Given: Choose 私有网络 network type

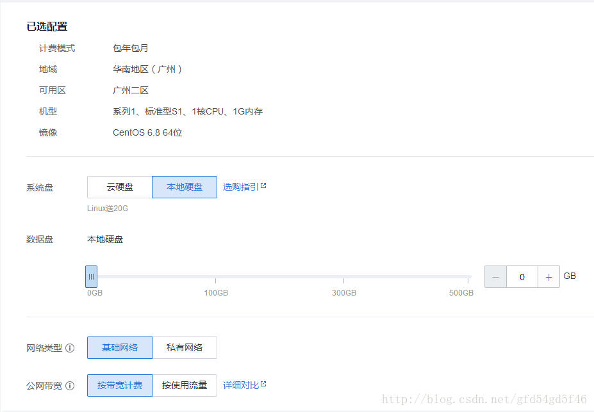Looking at the screenshot, I should [x=185, y=347].
